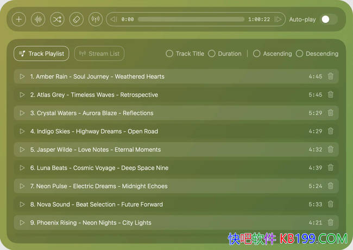
Task: Choose Ascending sort order
Action: tap(257, 54)
